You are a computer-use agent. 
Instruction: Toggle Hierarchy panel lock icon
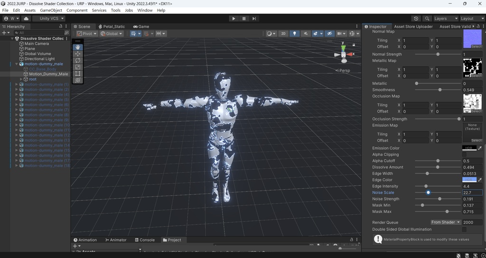(x=61, y=27)
